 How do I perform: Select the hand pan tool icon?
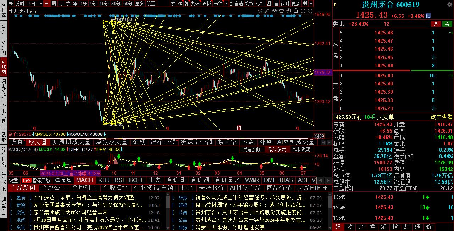[289, 11]
